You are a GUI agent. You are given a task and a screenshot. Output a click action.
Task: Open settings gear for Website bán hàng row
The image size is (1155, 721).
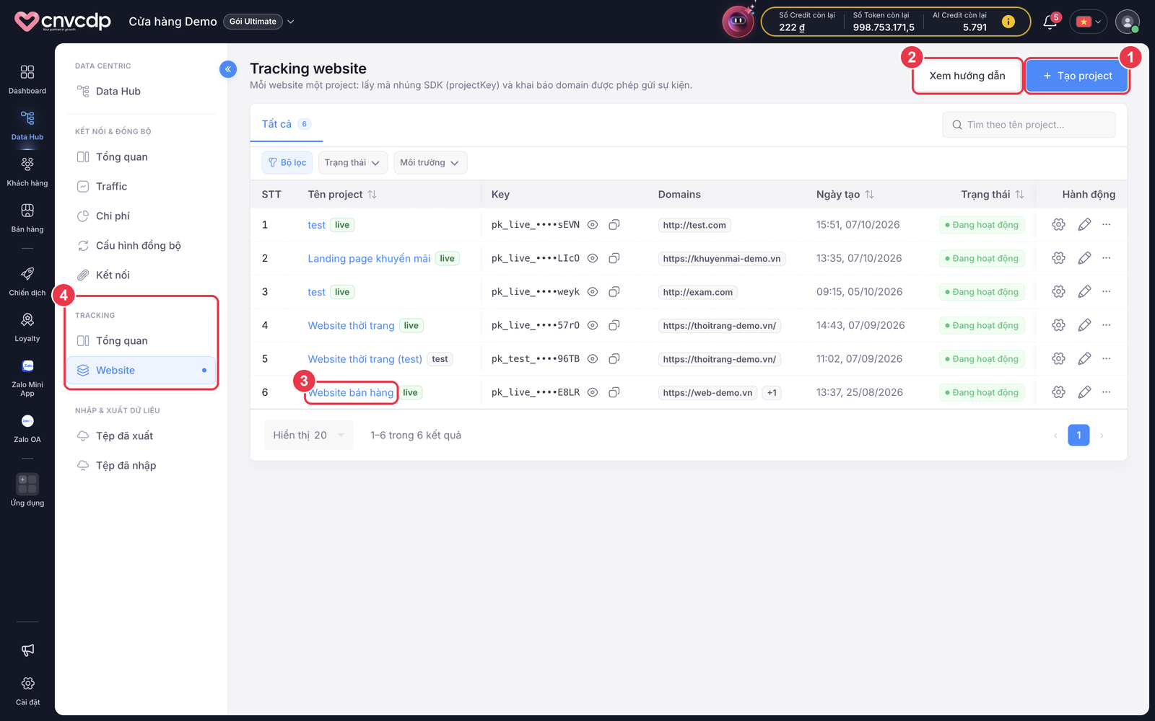click(1058, 392)
